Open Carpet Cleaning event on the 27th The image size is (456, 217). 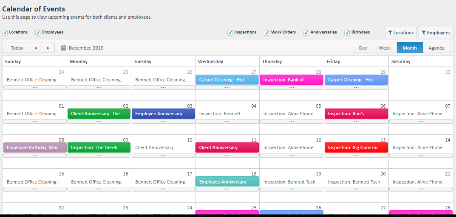pyautogui.click(x=227, y=80)
